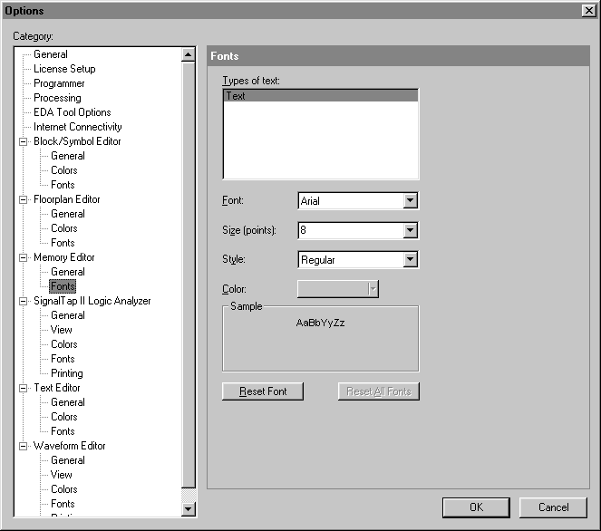Open Colors under Text Editor
Screen dimensions: 601x531
click(x=64, y=417)
